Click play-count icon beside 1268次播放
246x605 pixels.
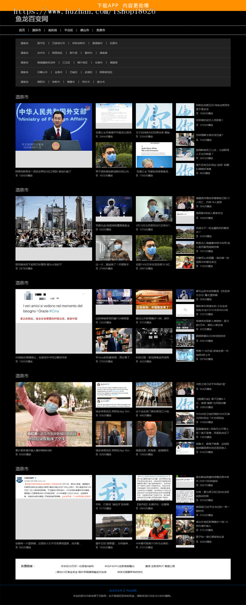click(17, 176)
